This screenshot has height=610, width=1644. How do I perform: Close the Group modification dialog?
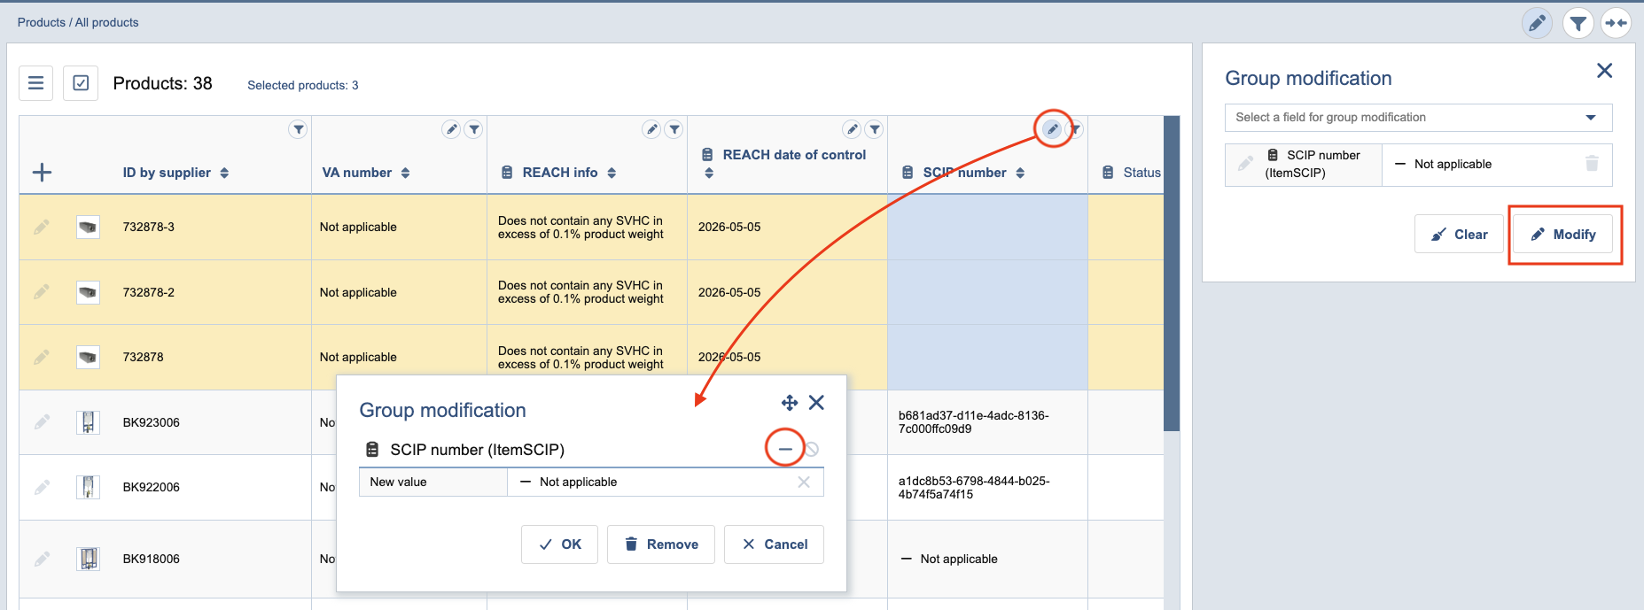[x=816, y=403]
